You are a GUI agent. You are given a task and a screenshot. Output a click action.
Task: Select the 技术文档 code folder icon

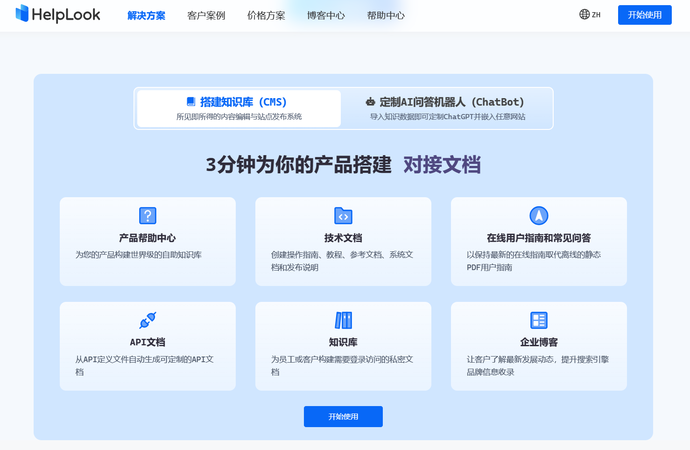(343, 215)
